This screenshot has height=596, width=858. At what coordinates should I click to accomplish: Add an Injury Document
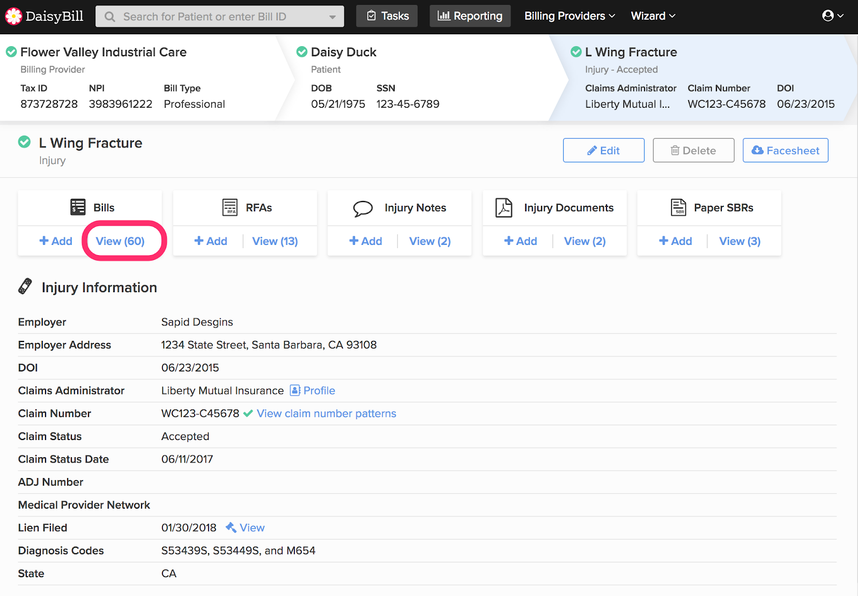point(521,241)
